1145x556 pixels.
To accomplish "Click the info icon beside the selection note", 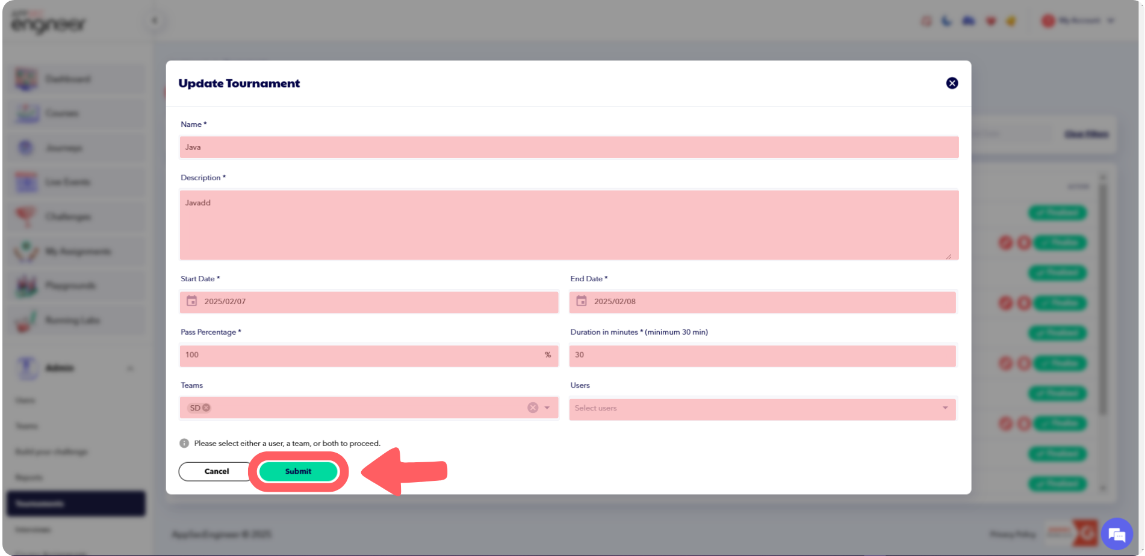I will (184, 443).
